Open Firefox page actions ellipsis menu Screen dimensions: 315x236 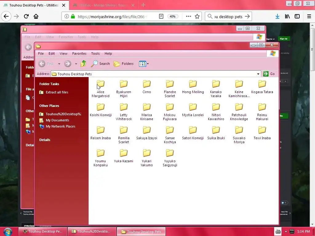pos(189,17)
